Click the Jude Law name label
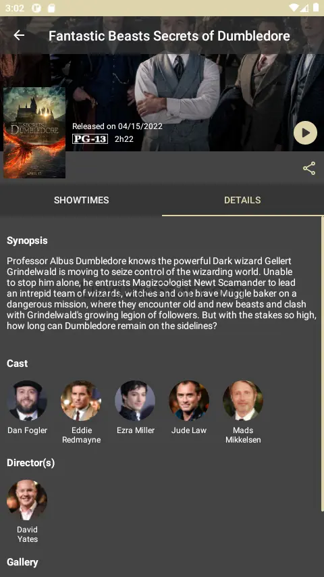Image resolution: width=324 pixels, height=577 pixels. point(189,430)
